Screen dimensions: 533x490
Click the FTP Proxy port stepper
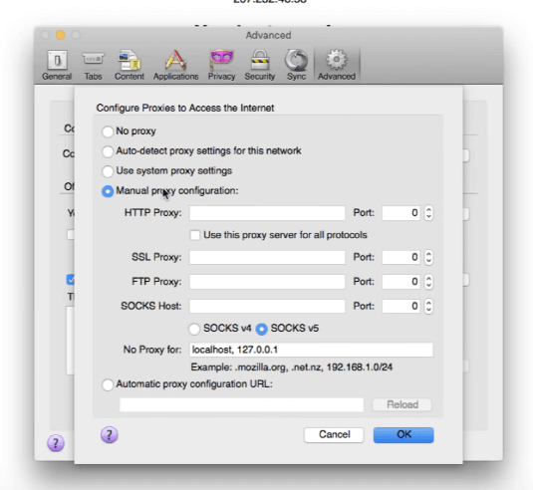428,282
